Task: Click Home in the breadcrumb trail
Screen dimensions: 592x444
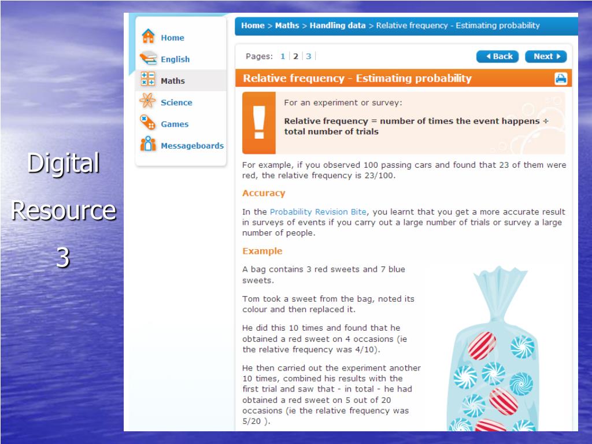Action: (253, 25)
